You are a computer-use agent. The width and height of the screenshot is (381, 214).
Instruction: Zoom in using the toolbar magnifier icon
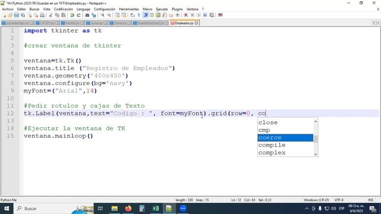(x=102, y=15)
